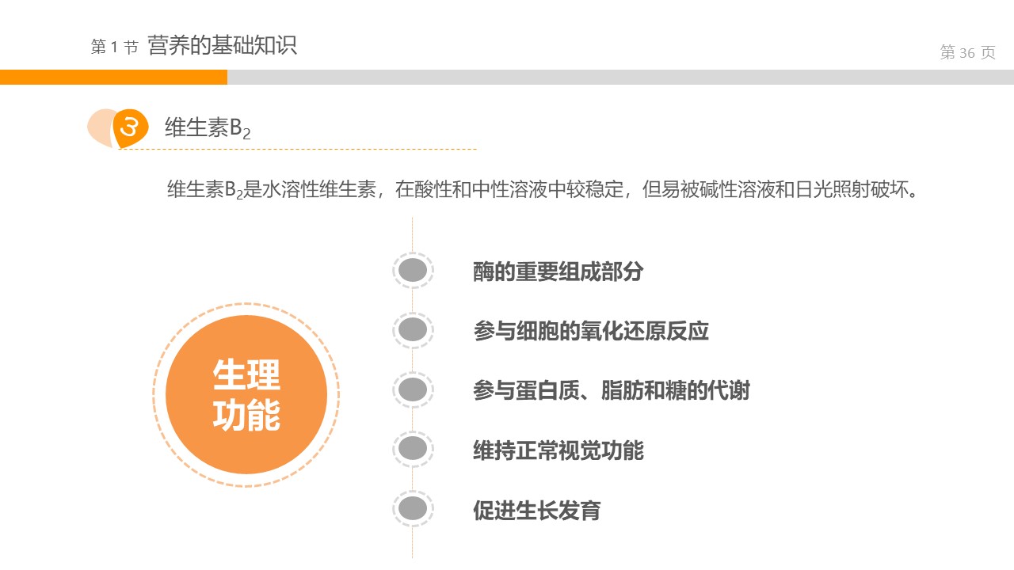Select the gray bullet beside 维持正常视觉功能
Screen dimensions: 1014x570
pyautogui.click(x=413, y=450)
